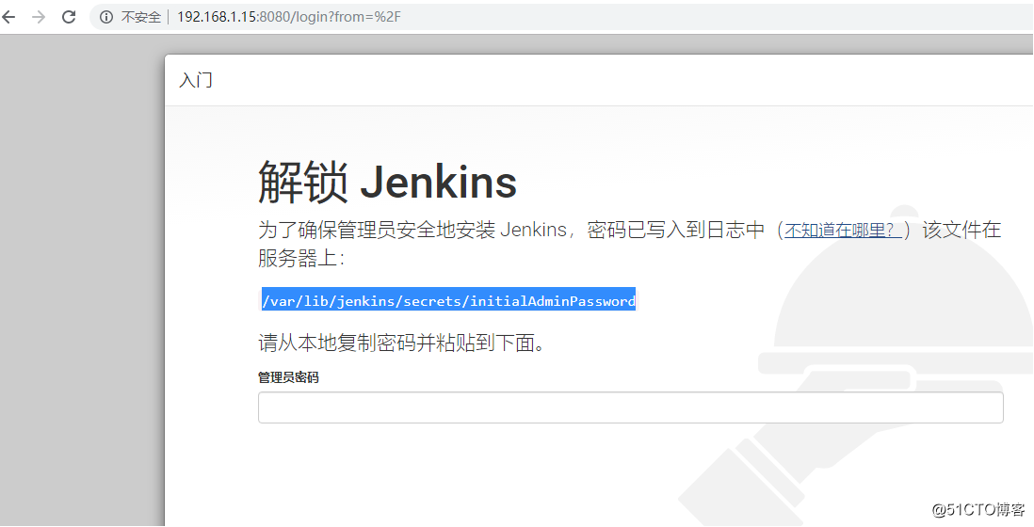Click the 请从本地复制密码并粘贴到下面 instruction text
This screenshot has height=527, width=1034.
[401, 343]
